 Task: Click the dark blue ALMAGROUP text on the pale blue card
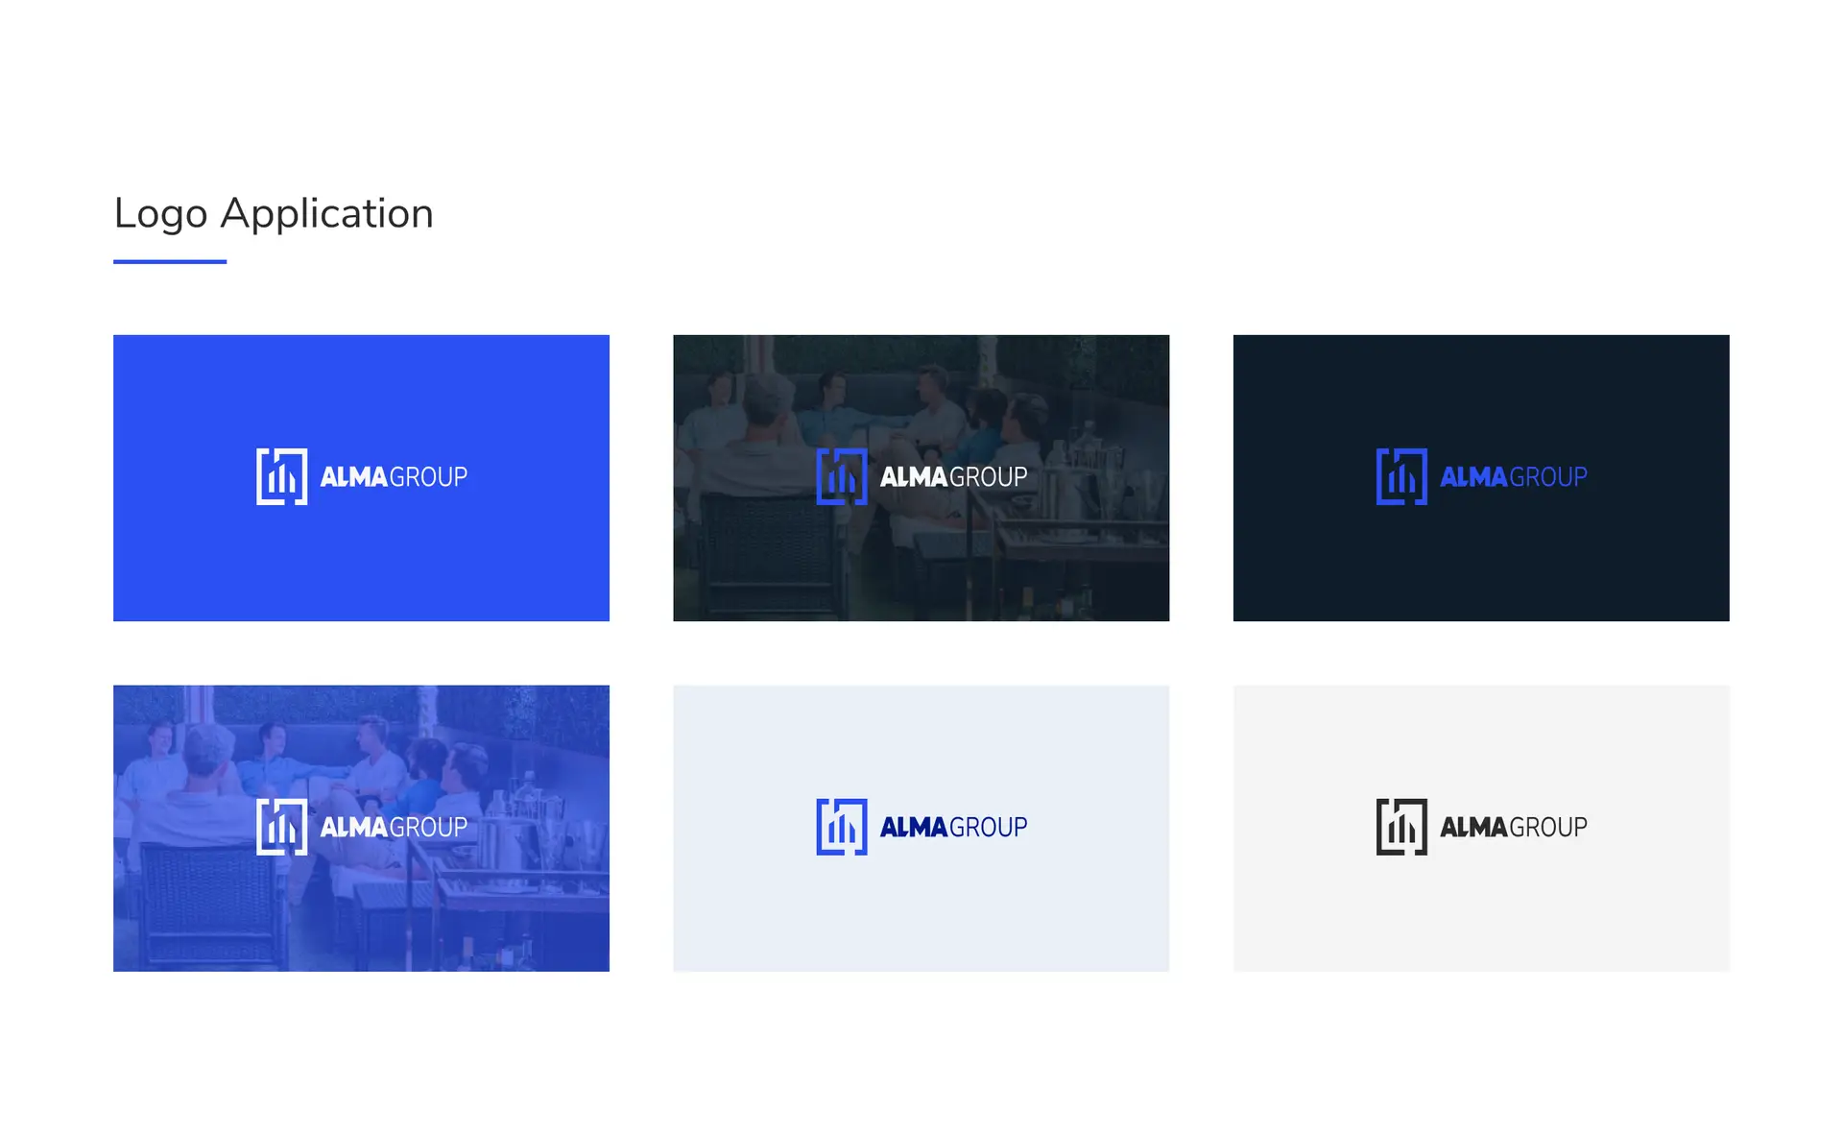pos(953,828)
